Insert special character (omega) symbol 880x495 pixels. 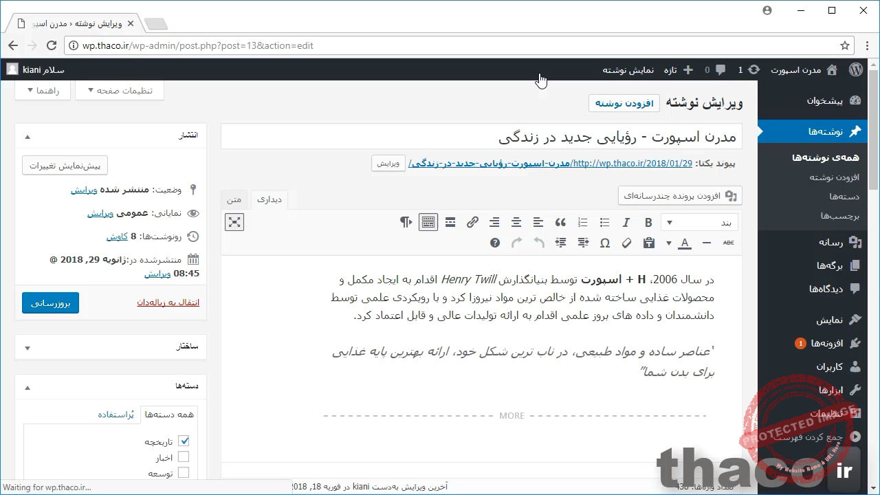pyautogui.click(x=604, y=243)
